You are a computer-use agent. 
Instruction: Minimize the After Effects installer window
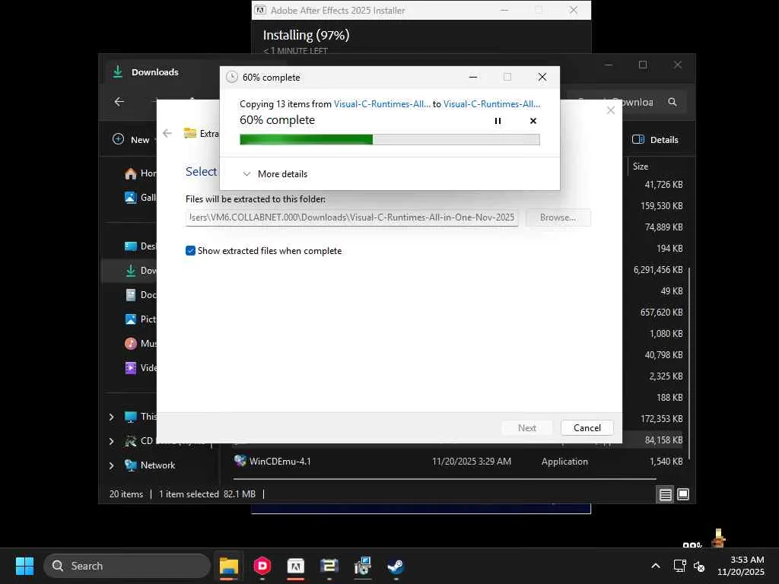(504, 10)
